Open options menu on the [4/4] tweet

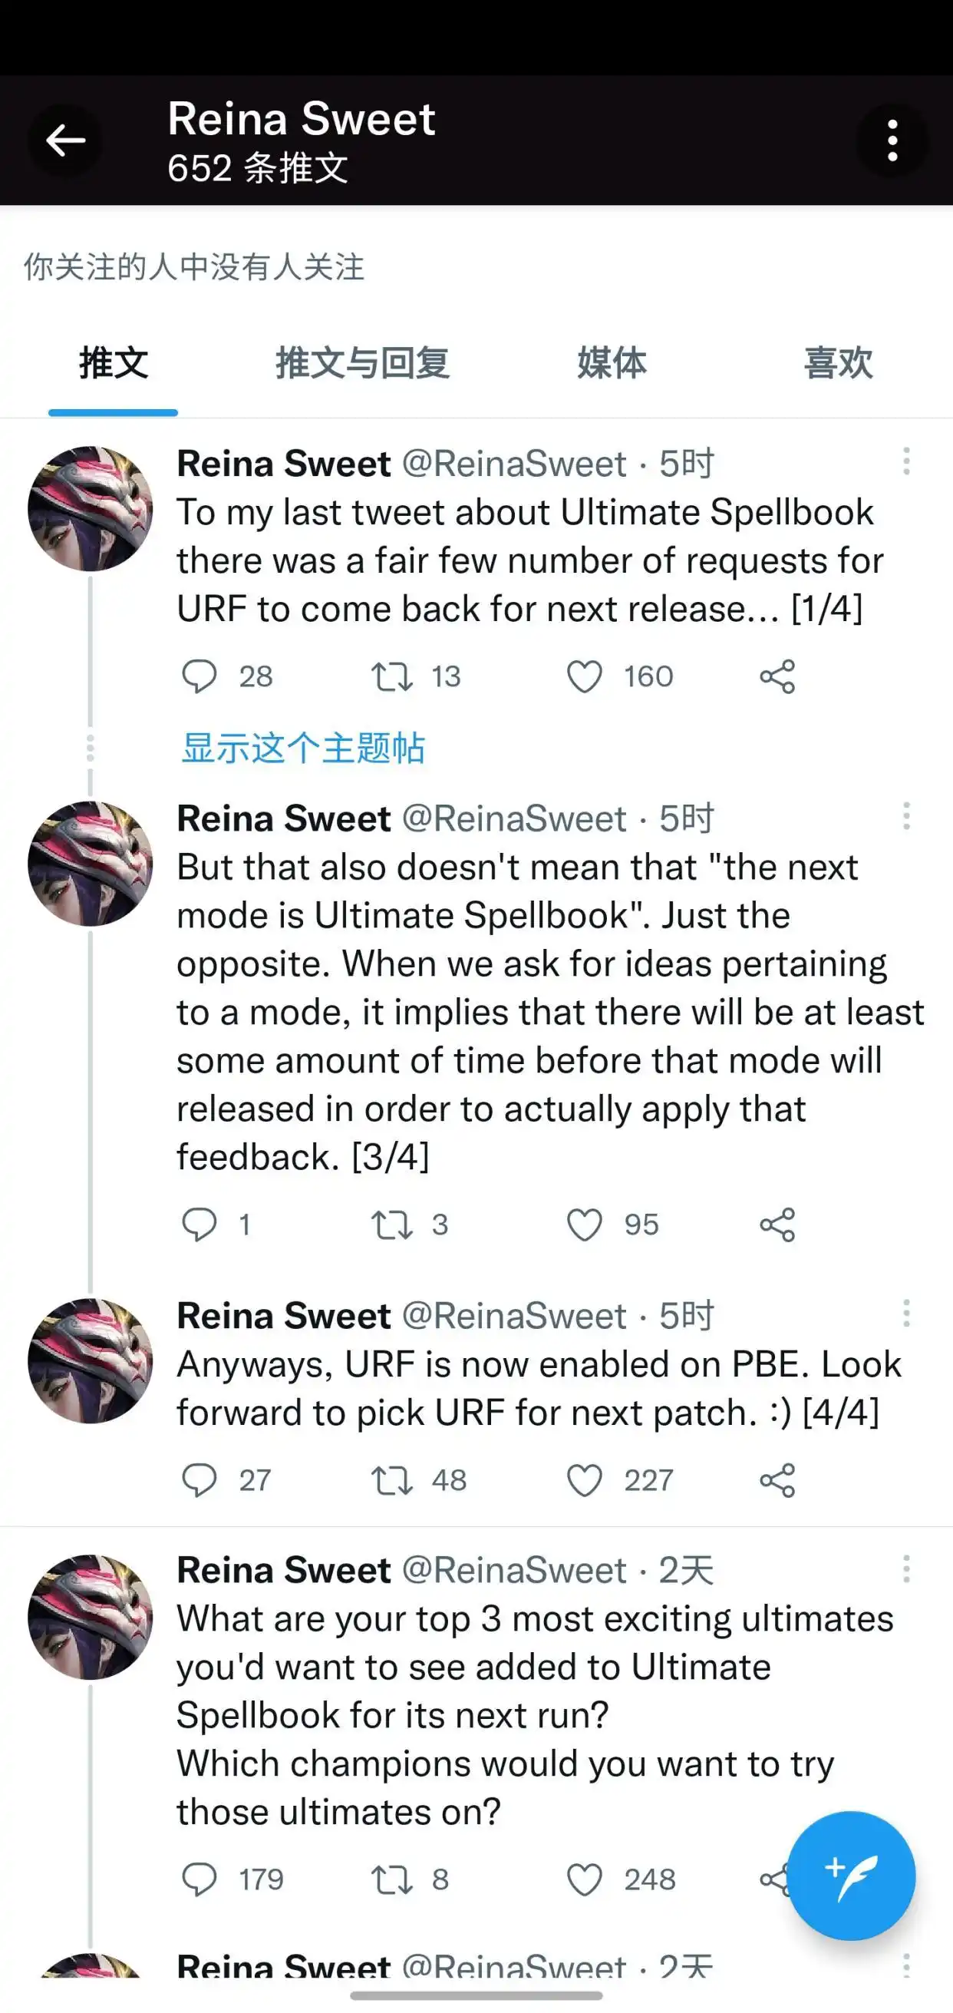[906, 1315]
